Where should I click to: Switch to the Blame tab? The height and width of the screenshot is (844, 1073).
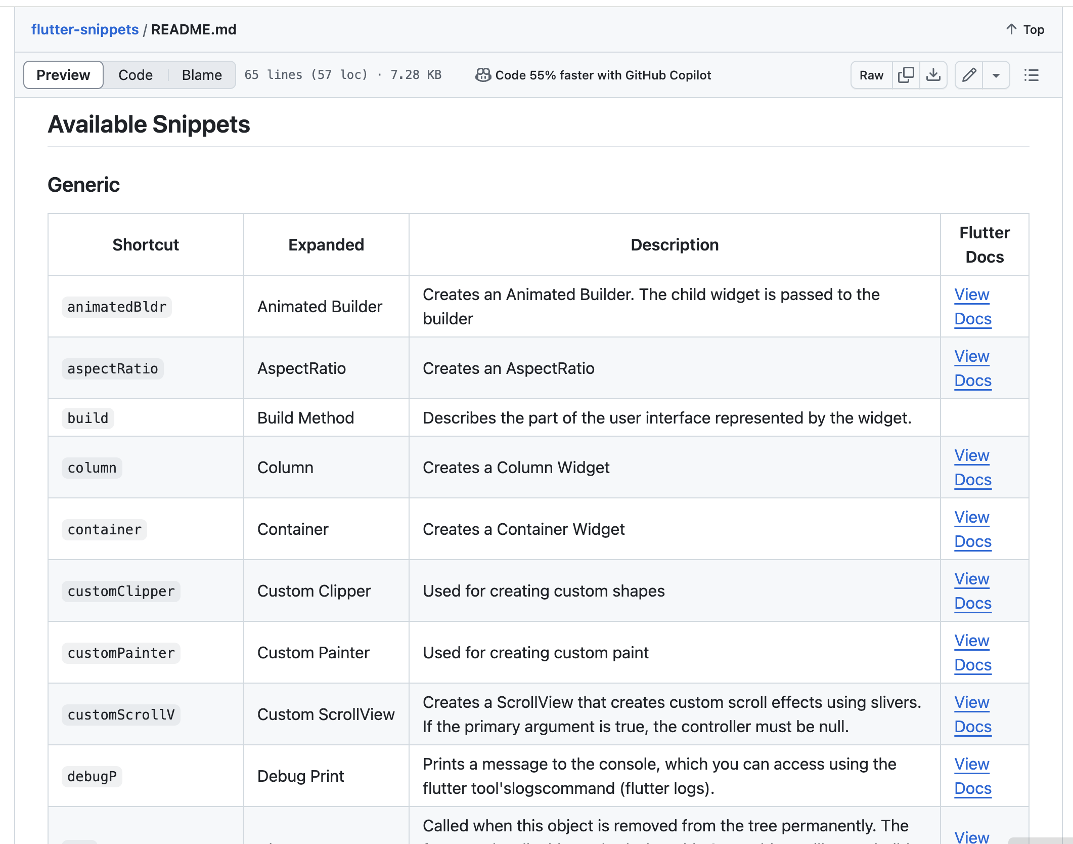coord(201,75)
